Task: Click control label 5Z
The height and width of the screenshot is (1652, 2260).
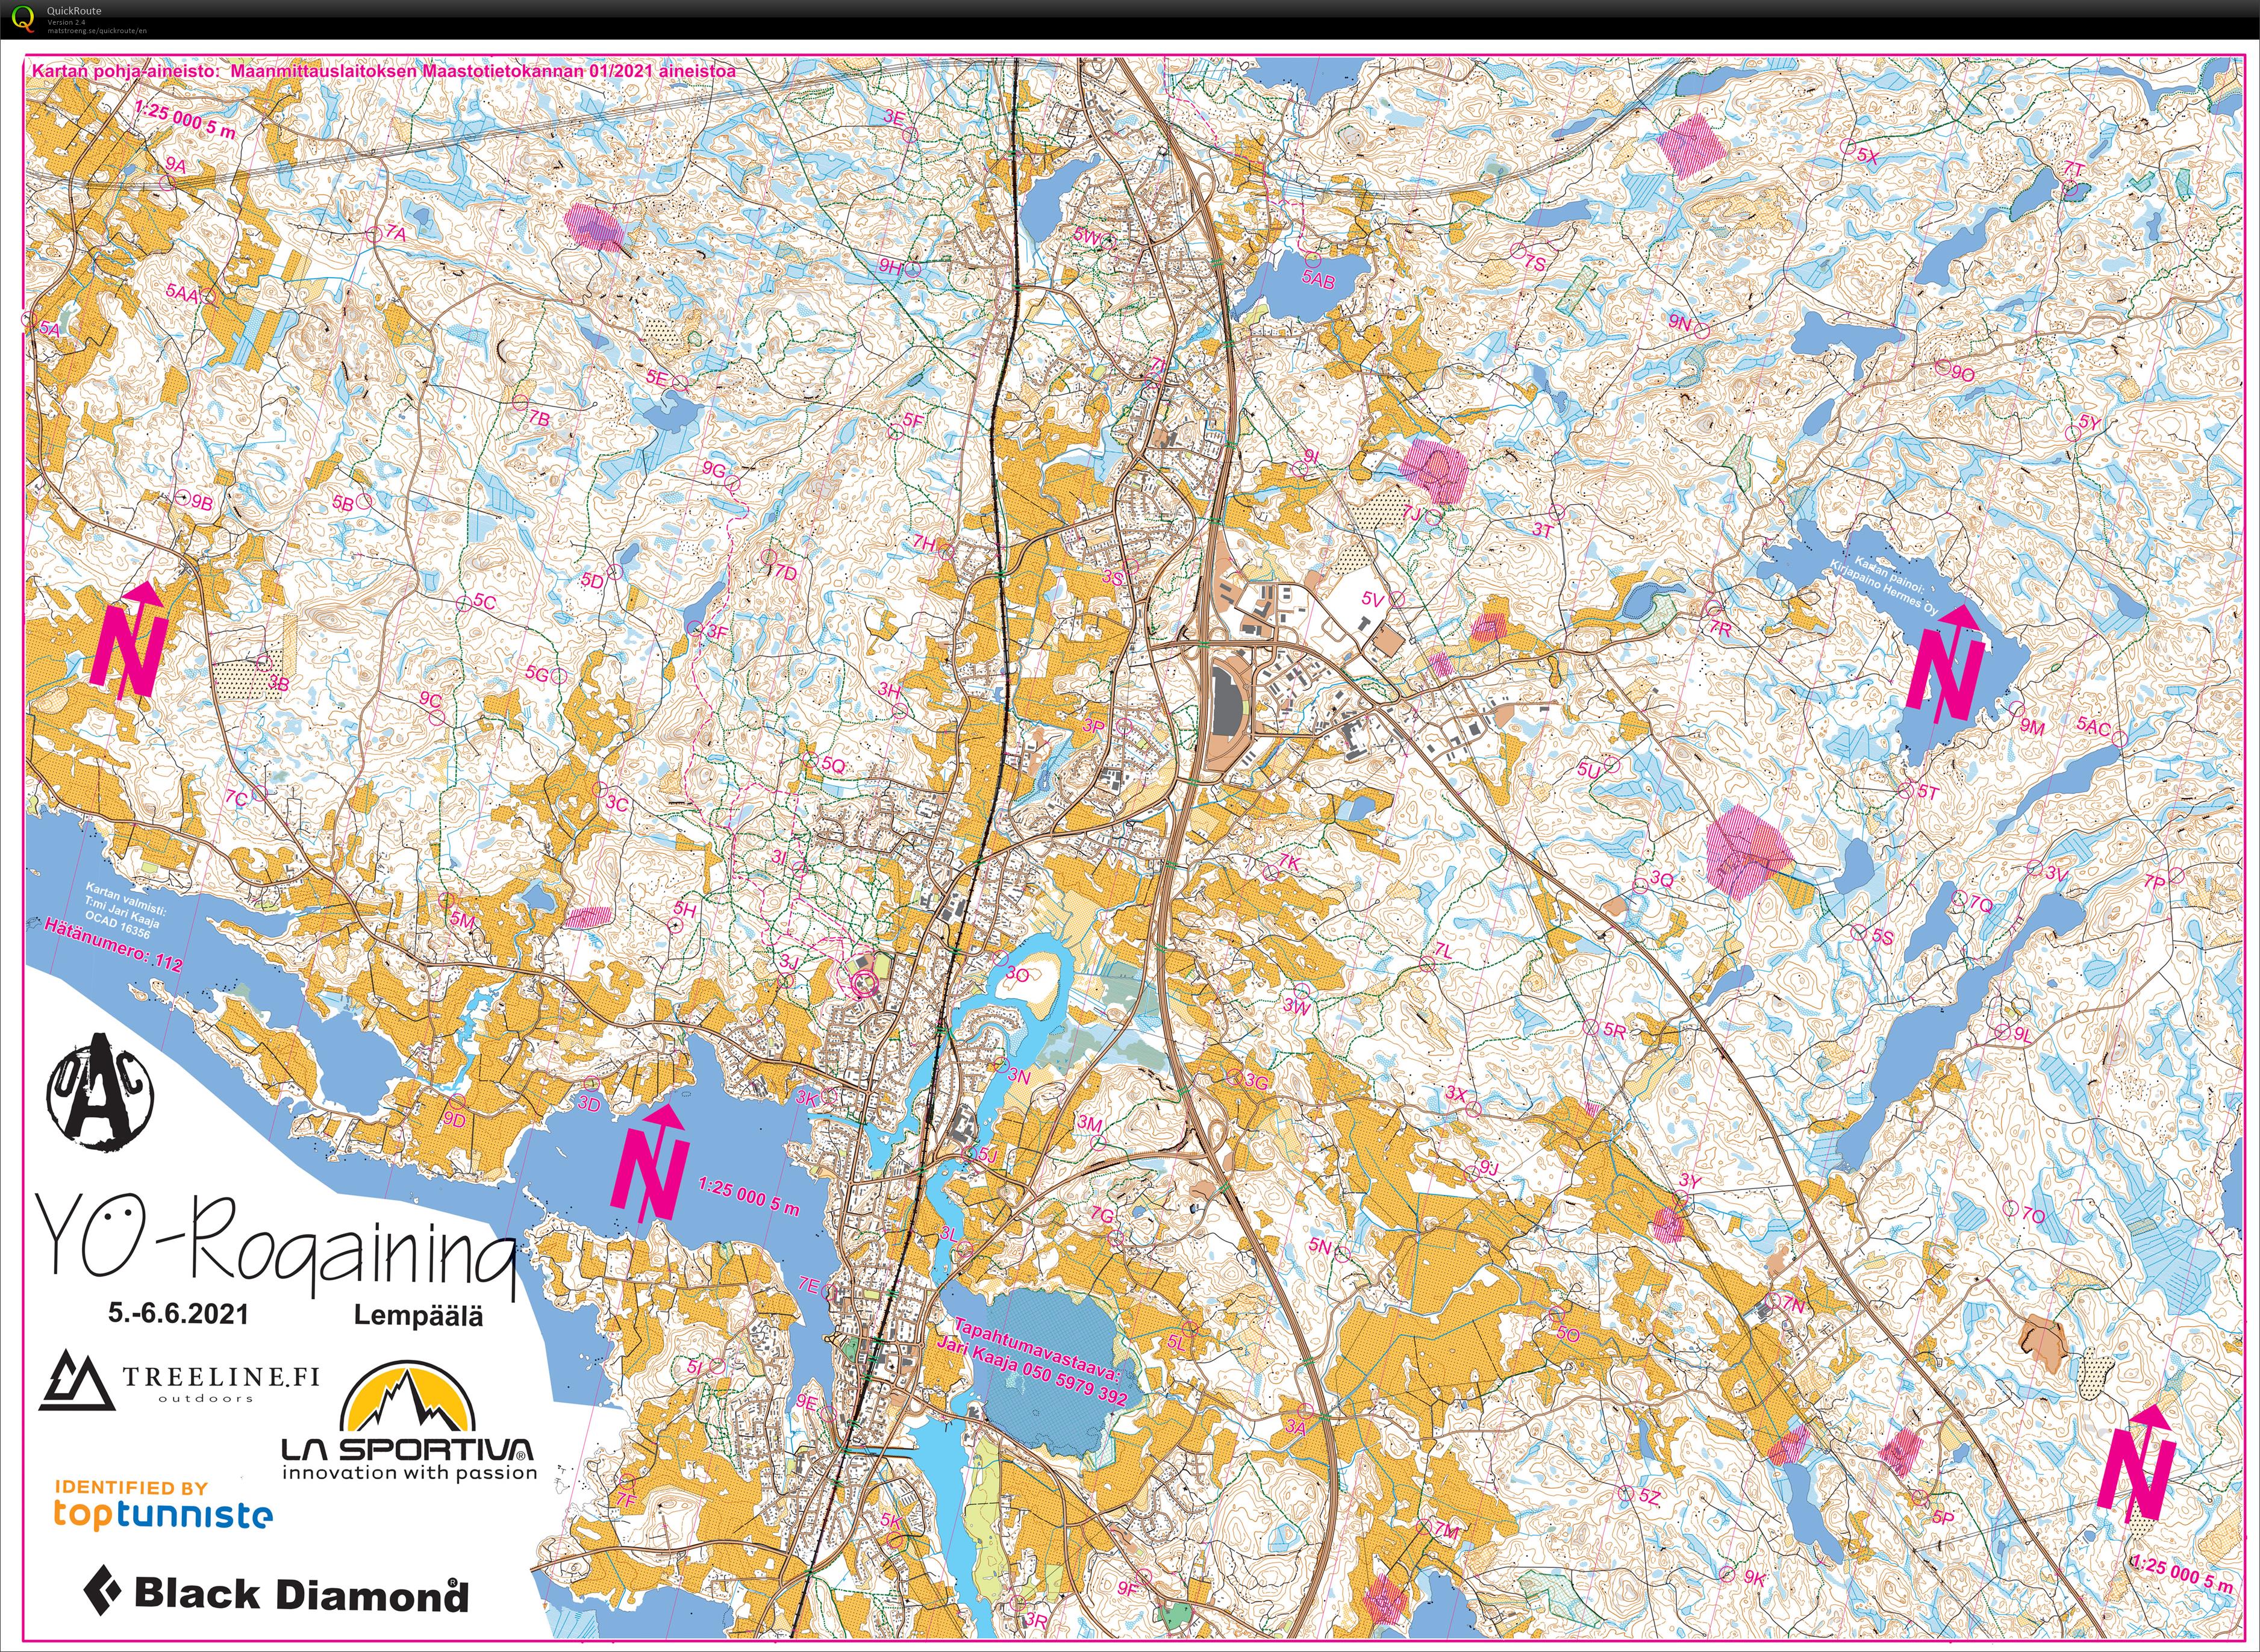Action: pos(1650,1497)
